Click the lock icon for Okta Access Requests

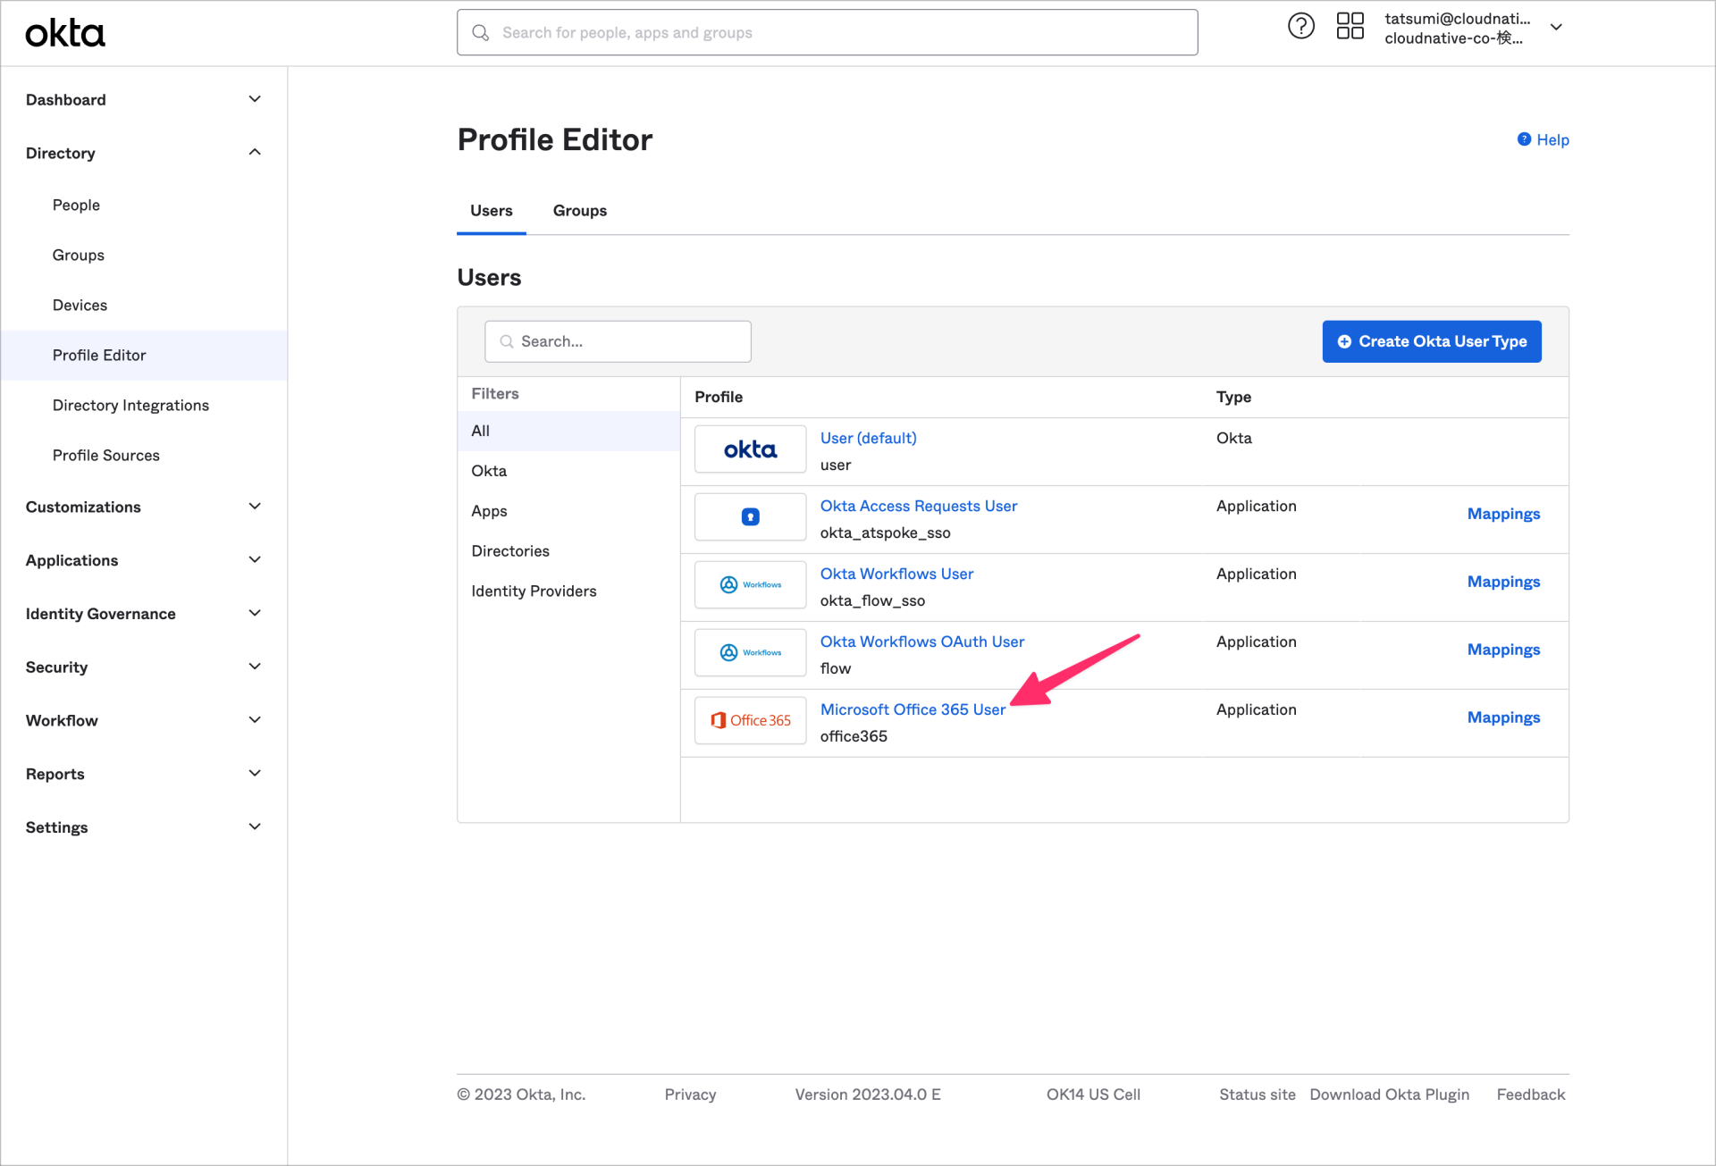(750, 516)
